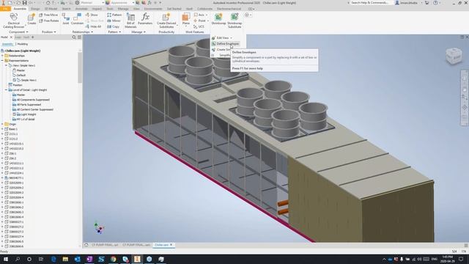This screenshot has height=264, width=469.
Task: Click the Create component icon
Action: tap(32, 19)
